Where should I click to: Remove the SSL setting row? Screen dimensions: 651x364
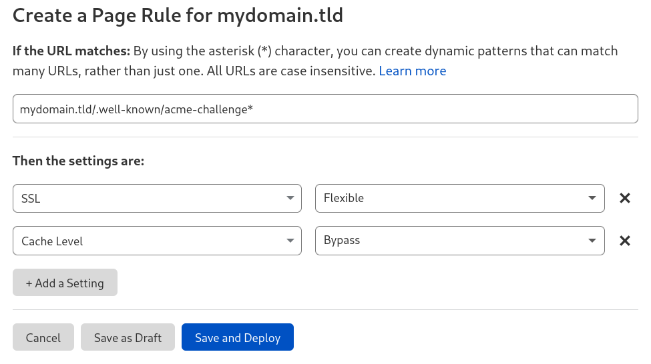click(x=625, y=198)
